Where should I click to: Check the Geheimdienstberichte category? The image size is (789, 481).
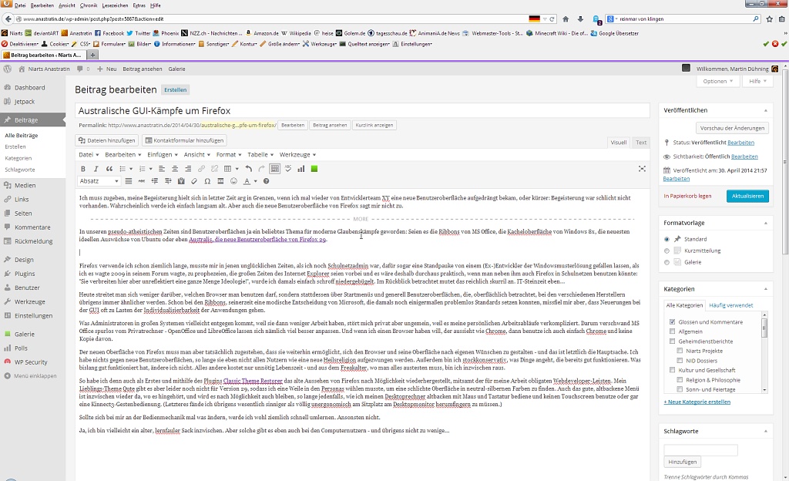[x=672, y=341]
